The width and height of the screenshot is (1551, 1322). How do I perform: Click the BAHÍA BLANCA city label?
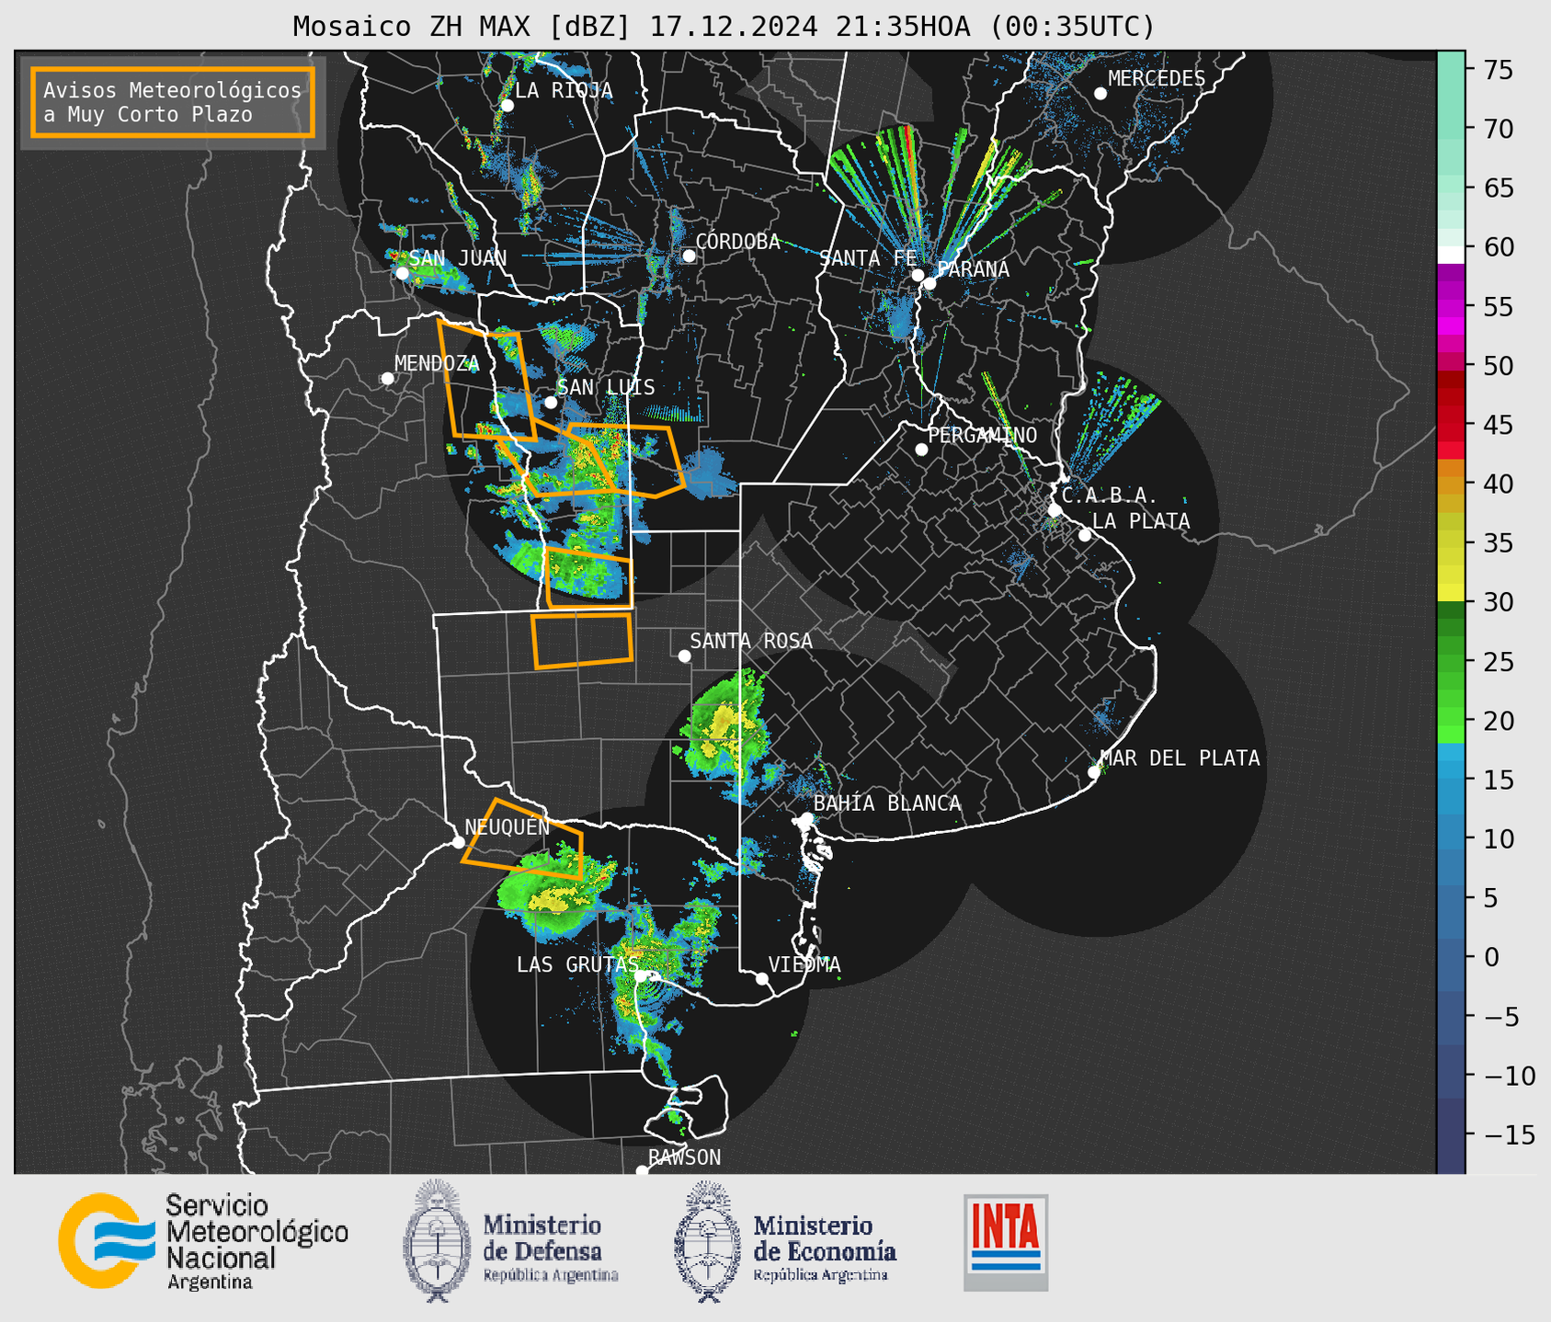tap(886, 803)
